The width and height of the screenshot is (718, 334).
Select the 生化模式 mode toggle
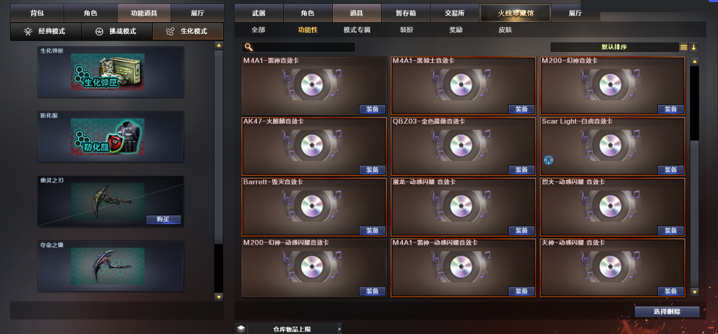[188, 31]
